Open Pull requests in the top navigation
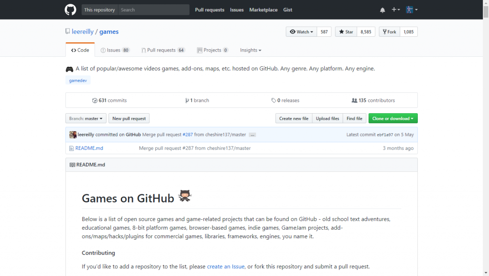This screenshot has width=489, height=276. pyautogui.click(x=210, y=10)
